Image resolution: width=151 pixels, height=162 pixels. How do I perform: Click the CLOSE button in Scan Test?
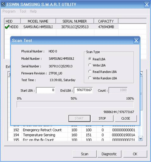coord(125,118)
